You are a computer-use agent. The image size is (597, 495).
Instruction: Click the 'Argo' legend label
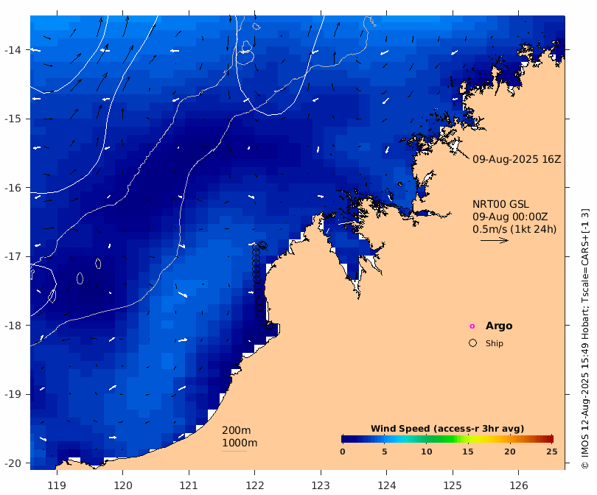tap(499, 326)
